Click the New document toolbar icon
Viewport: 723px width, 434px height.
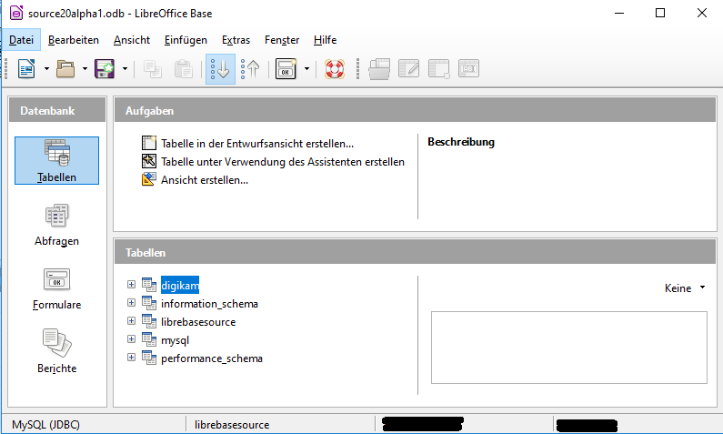coord(26,69)
